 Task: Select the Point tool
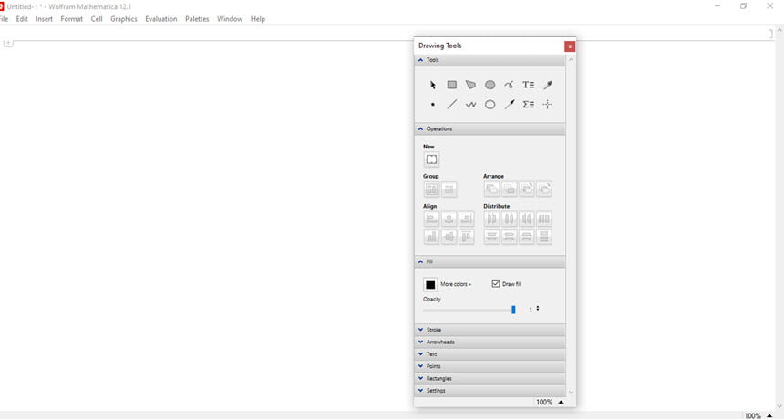tap(432, 105)
